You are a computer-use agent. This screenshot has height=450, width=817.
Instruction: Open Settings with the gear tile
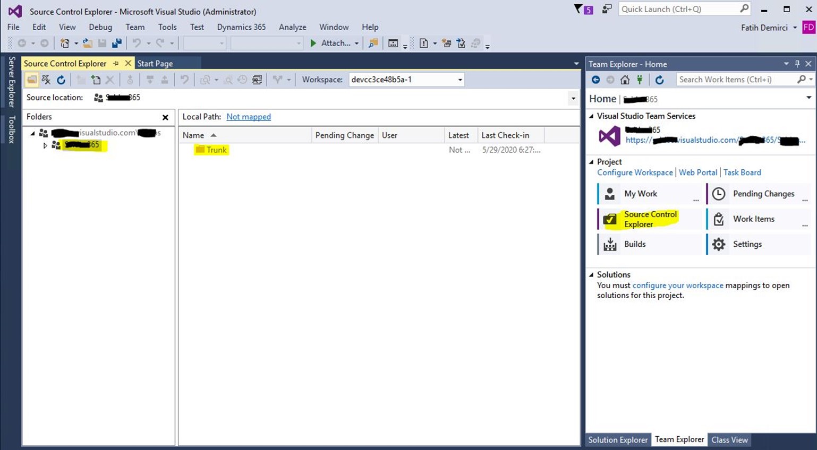pos(747,244)
